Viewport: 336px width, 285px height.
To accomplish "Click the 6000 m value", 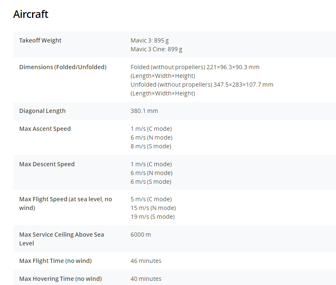I will pos(141,235).
